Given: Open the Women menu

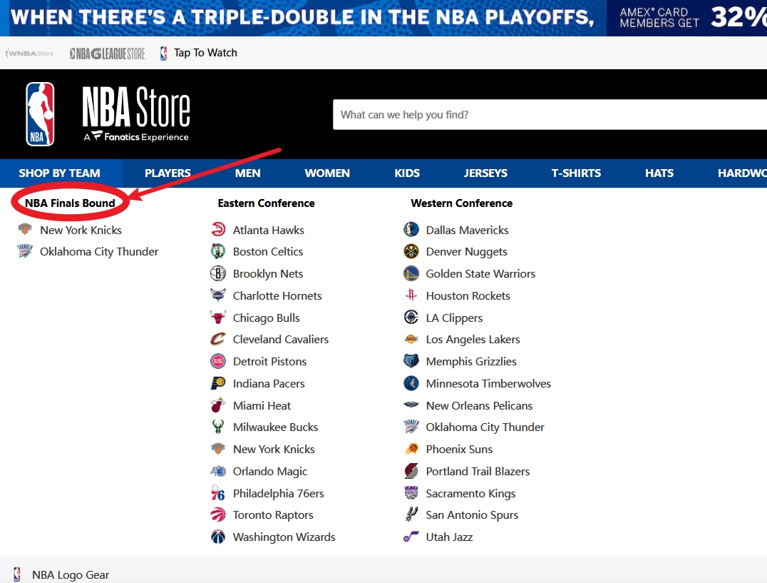Looking at the screenshot, I should click(x=327, y=173).
